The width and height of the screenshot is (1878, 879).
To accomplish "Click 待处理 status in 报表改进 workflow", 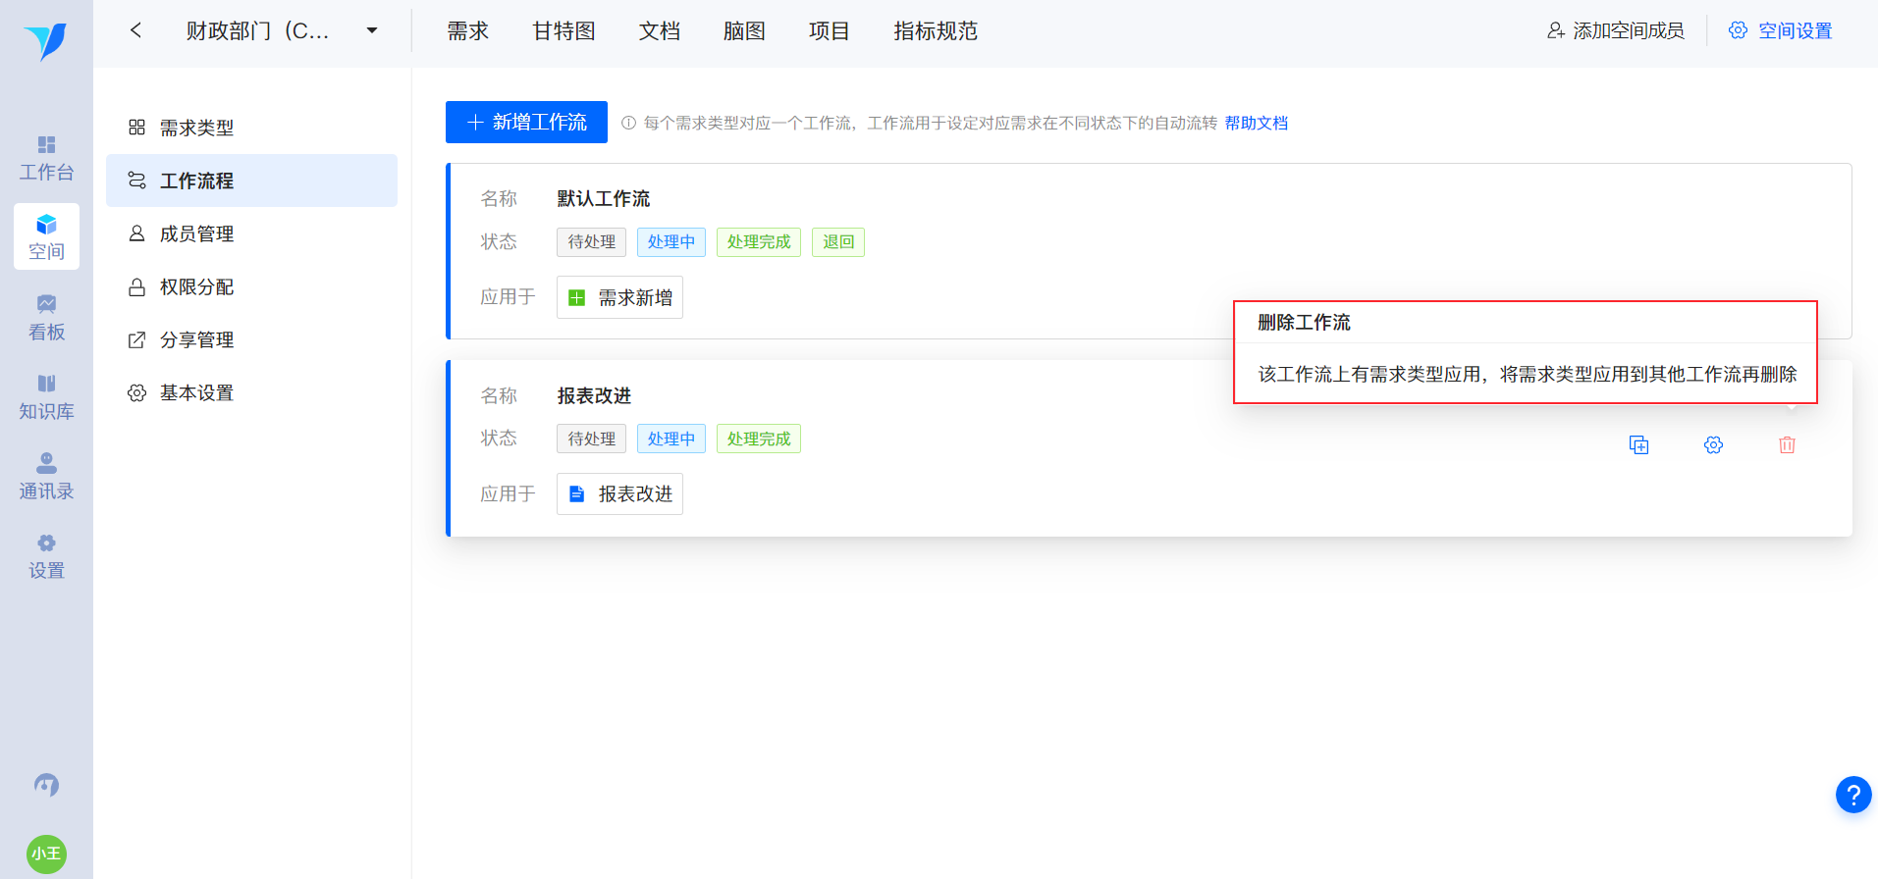I will point(591,439).
